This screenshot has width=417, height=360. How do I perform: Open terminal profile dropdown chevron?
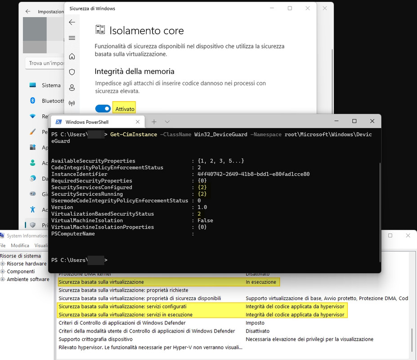(x=167, y=122)
